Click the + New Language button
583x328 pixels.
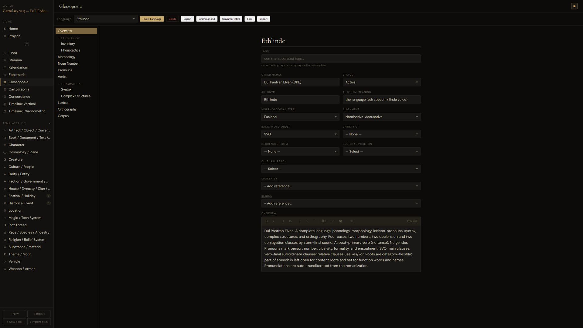coord(152,19)
